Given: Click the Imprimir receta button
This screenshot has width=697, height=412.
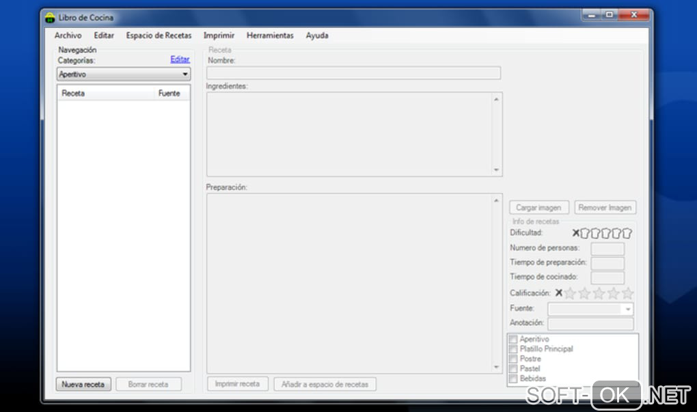Looking at the screenshot, I should 237,384.
